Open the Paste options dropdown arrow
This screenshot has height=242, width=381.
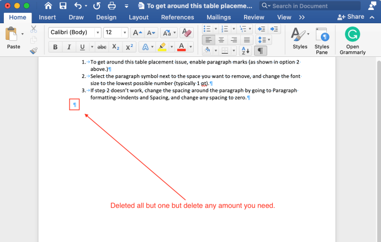point(22,34)
